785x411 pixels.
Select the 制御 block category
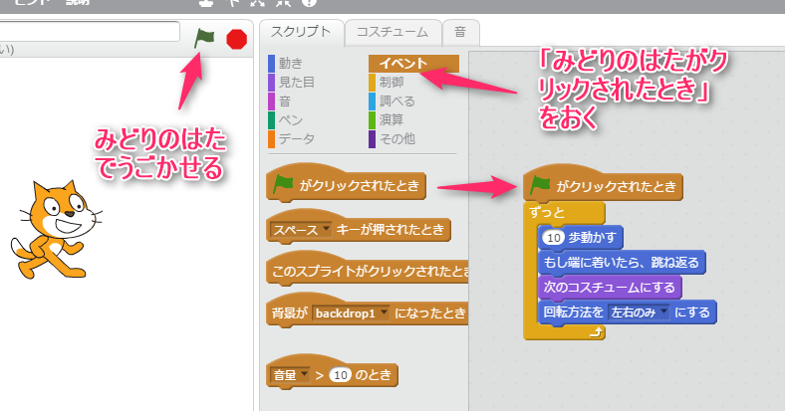(392, 82)
